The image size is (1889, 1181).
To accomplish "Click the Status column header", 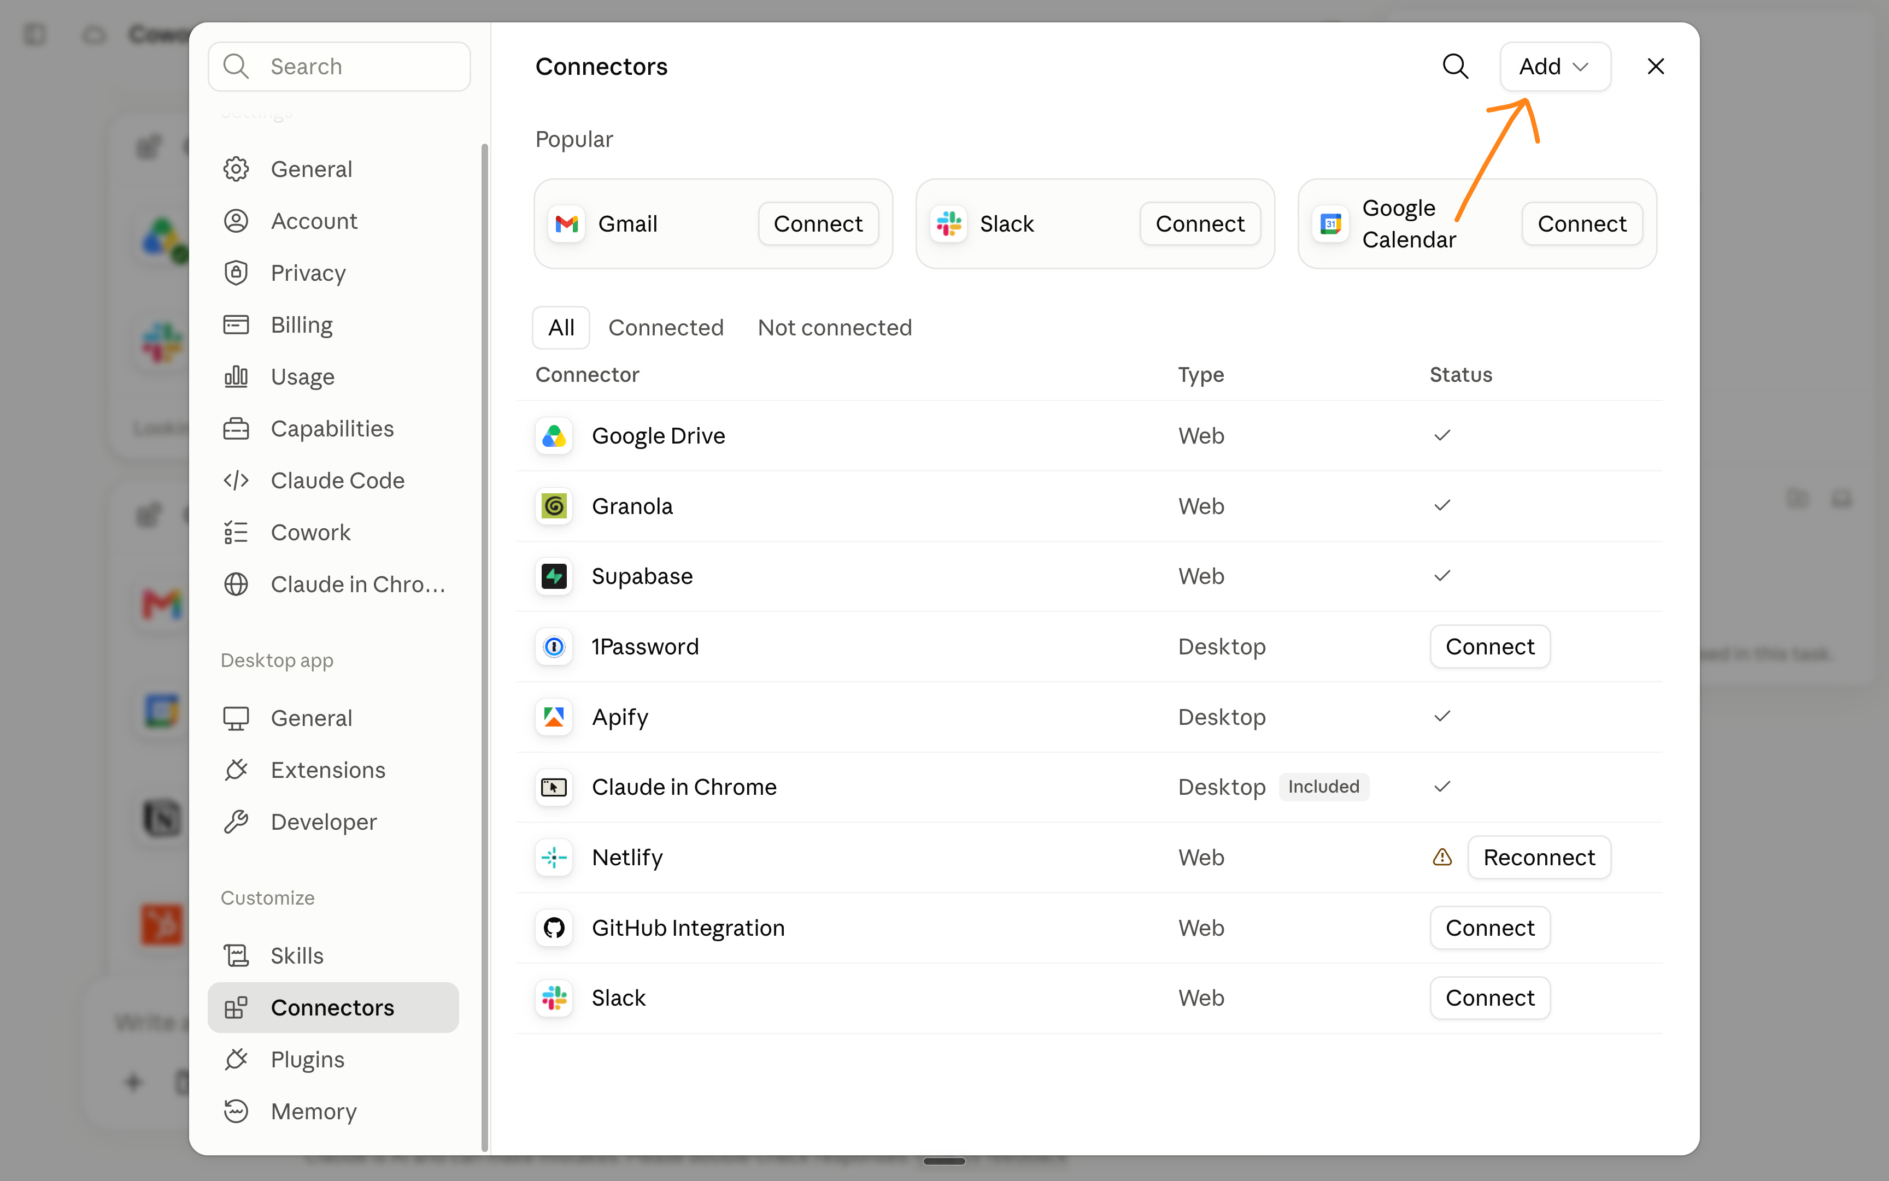I will (1460, 375).
